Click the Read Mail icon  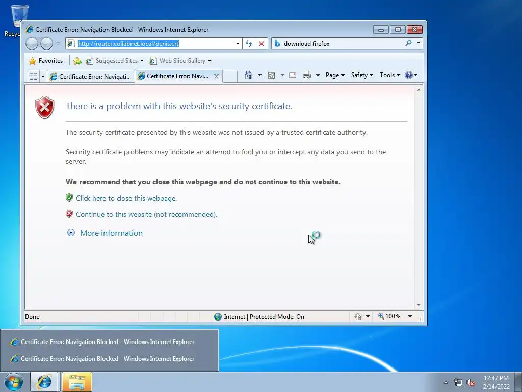[x=293, y=75]
